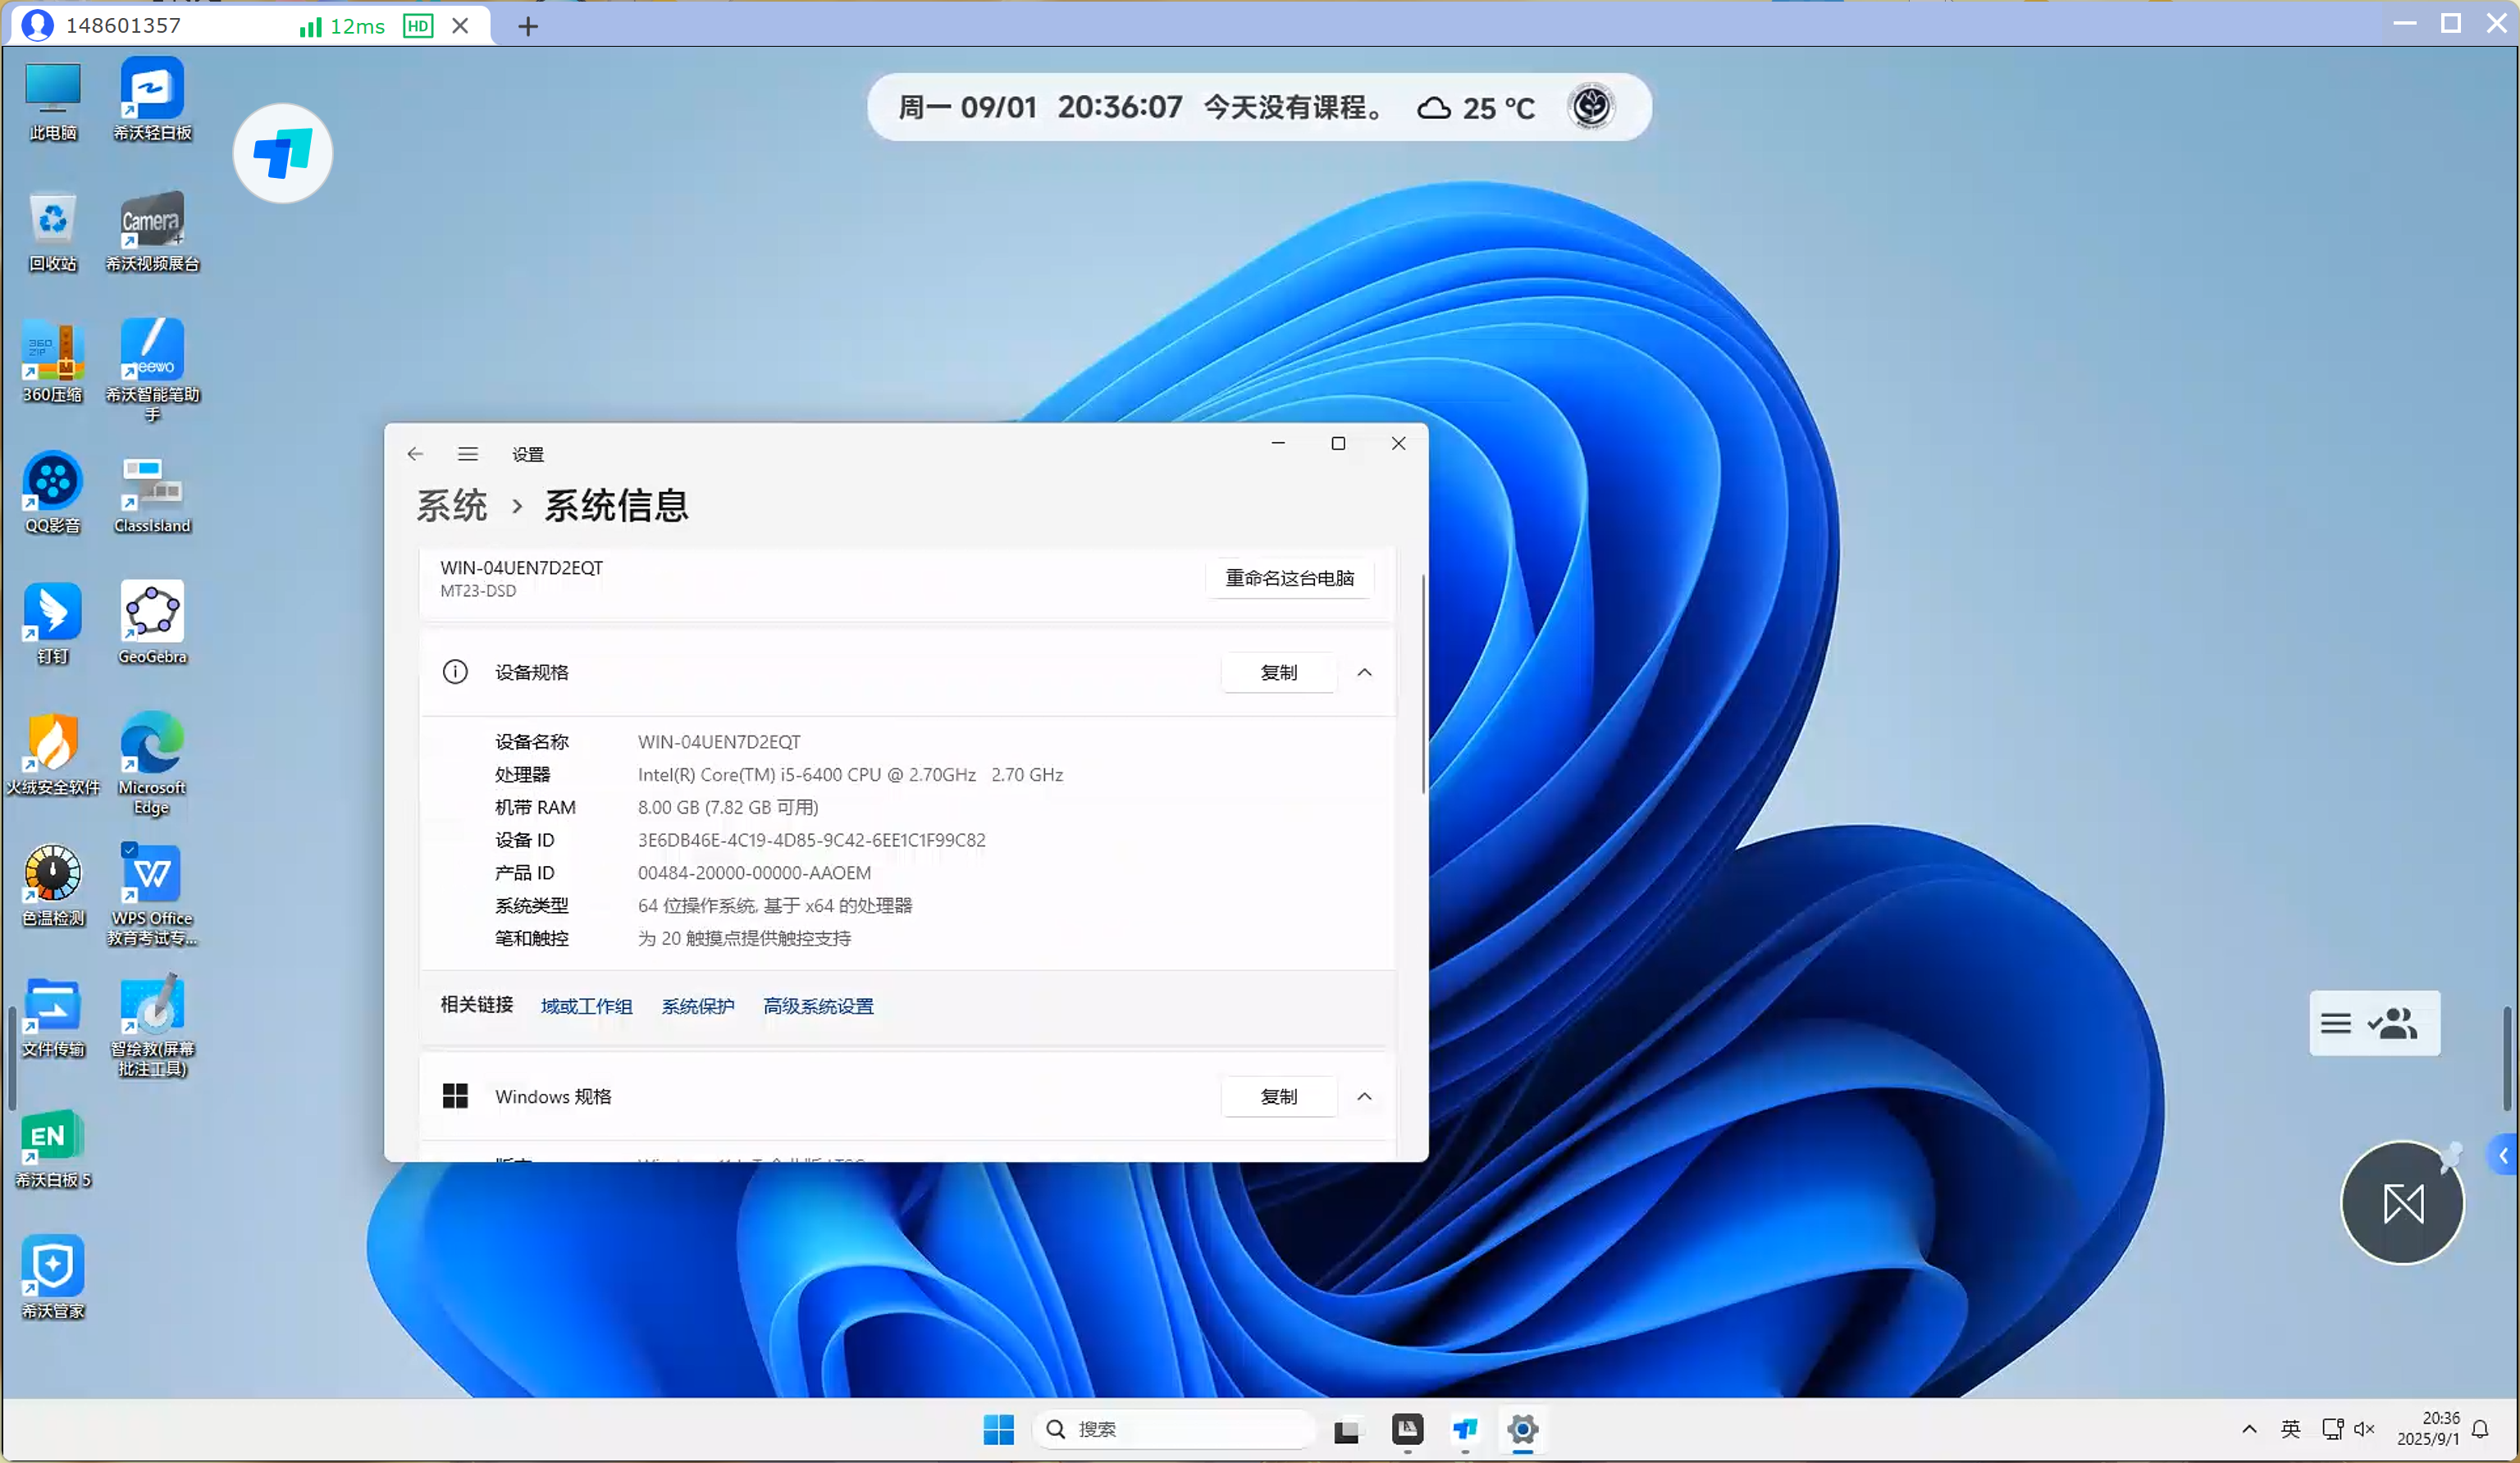This screenshot has width=2520, height=1463.
Task: Open 360压缩 desktop shortcut
Action: pyautogui.click(x=52, y=362)
